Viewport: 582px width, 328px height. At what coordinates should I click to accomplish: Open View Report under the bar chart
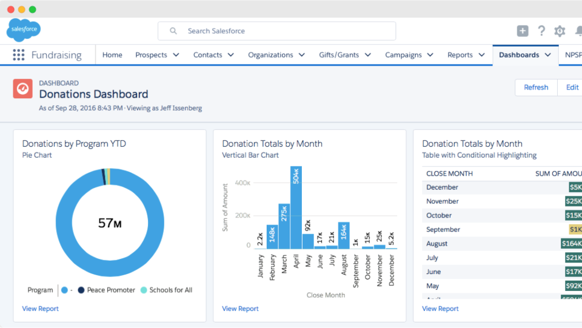[240, 309]
